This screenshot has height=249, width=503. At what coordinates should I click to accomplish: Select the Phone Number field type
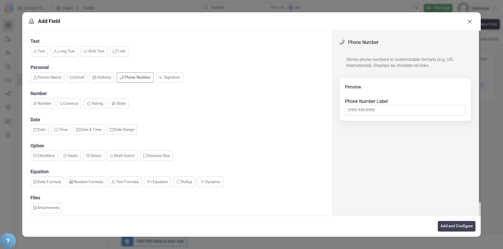pyautogui.click(x=135, y=77)
